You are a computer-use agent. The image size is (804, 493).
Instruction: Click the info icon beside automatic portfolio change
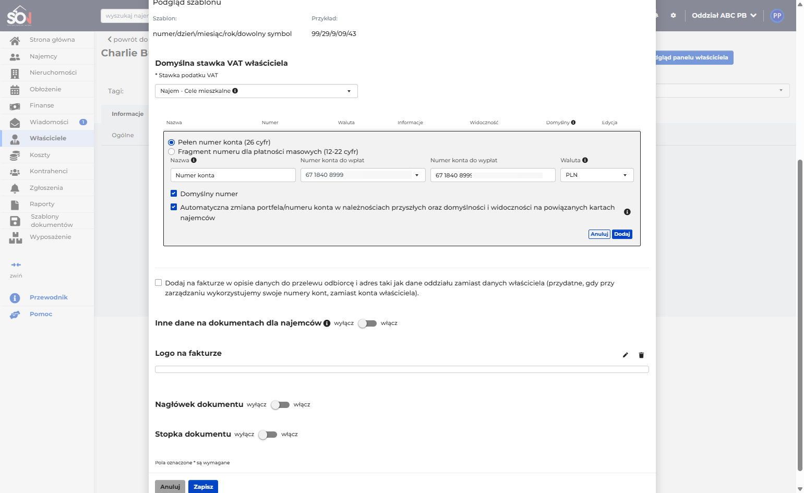(x=627, y=212)
